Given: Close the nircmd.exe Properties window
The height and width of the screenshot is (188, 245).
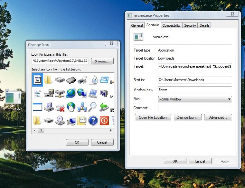Looking at the screenshot, I should pos(232,14).
